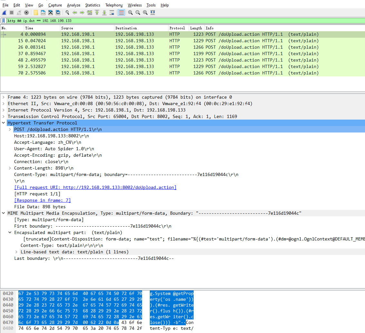This screenshot has height=333, width=365.
Task: Select packet number 70 in the list
Action: coord(182,73)
